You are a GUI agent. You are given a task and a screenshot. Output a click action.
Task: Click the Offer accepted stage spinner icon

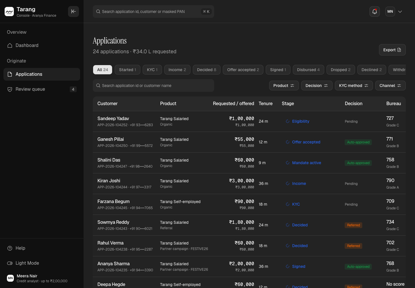click(288, 142)
